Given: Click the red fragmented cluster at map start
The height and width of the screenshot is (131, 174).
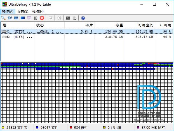Looking at the screenshot, I should click(2, 63).
